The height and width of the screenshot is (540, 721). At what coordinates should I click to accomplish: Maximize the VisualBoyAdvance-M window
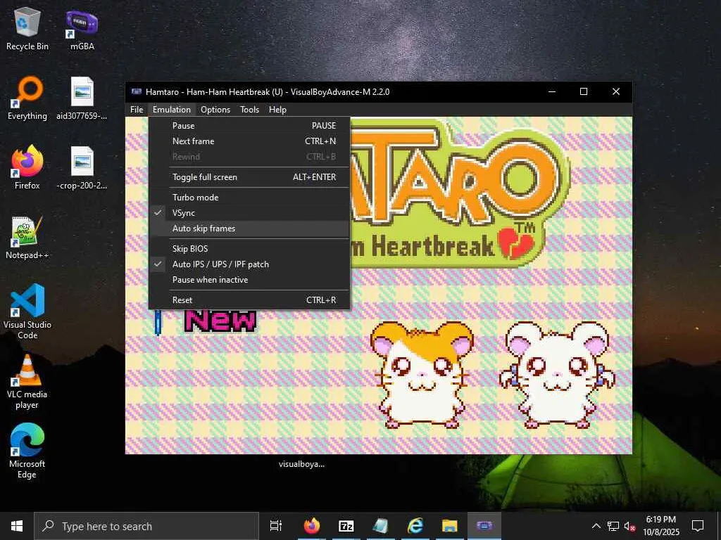pyautogui.click(x=584, y=91)
